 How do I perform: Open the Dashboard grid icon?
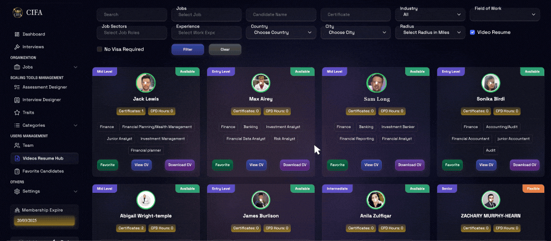[17, 34]
